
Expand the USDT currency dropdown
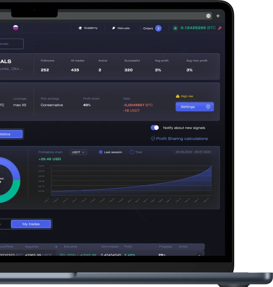(78, 152)
